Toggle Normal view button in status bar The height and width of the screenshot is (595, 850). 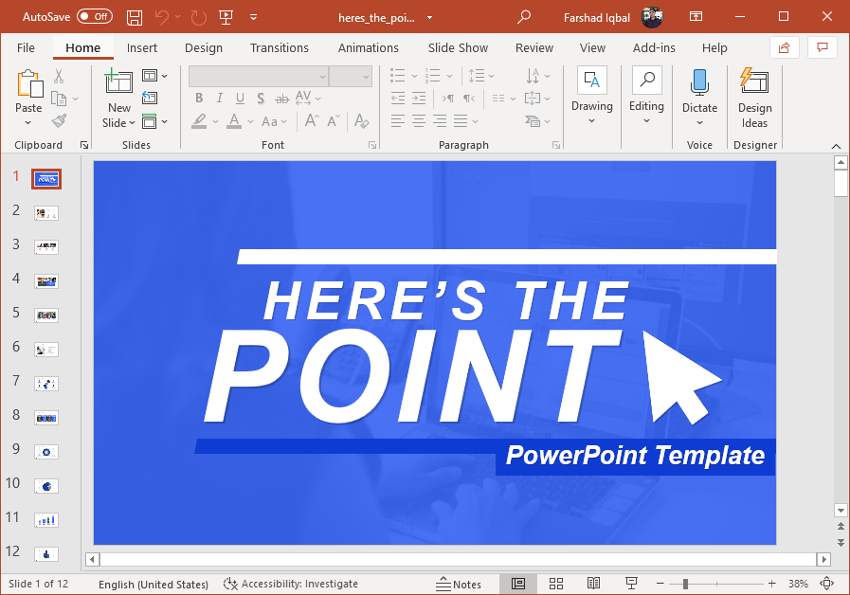(x=518, y=584)
